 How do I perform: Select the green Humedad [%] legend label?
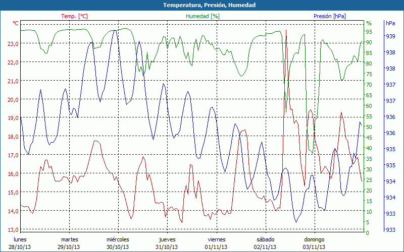click(x=203, y=16)
